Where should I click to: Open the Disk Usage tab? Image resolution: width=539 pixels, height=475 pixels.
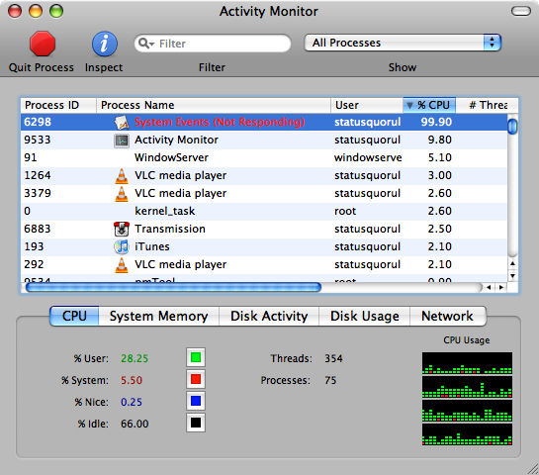point(364,316)
